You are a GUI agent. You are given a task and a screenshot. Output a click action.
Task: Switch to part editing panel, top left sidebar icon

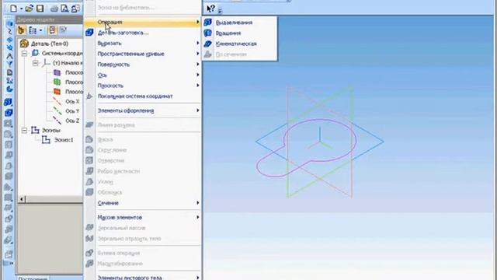coord(9,23)
